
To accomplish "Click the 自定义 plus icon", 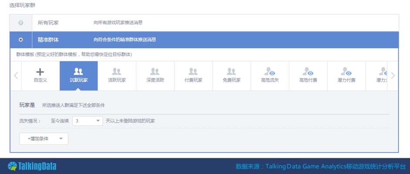I will (40, 72).
